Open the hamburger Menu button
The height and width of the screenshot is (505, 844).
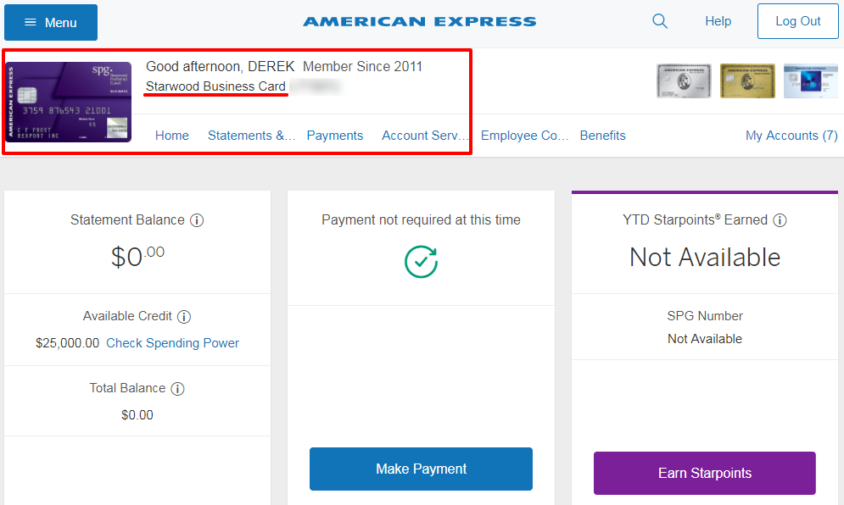click(51, 23)
